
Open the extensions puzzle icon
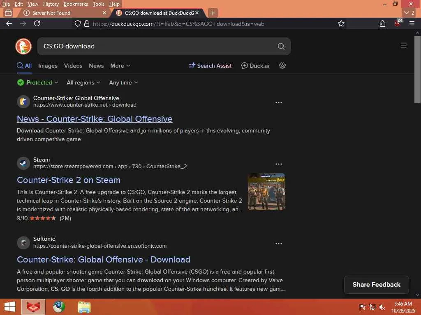[x=382, y=23]
